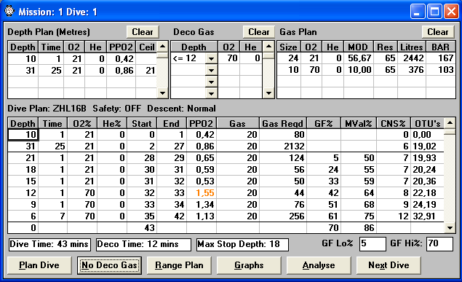The width and height of the screenshot is (462, 282).
Task: Click the OTU's value 32,91
Action: 427,216
